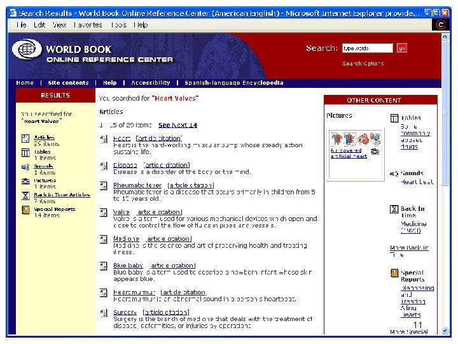Click the artificial heart picture thumbnail
The width and height of the screenshot is (458, 344).
pyautogui.click(x=355, y=139)
